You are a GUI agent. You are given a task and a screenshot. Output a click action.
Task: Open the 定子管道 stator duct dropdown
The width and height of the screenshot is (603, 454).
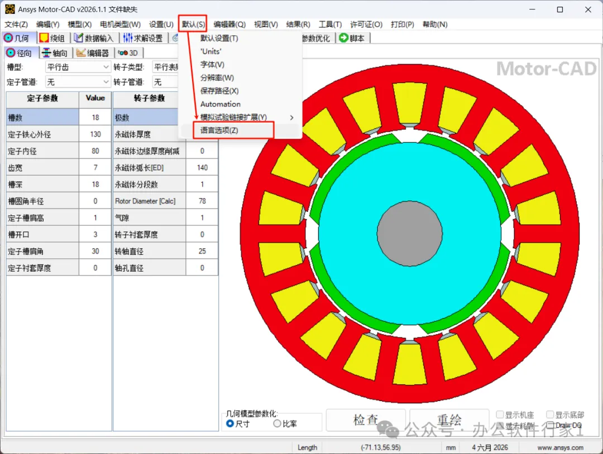(x=78, y=82)
